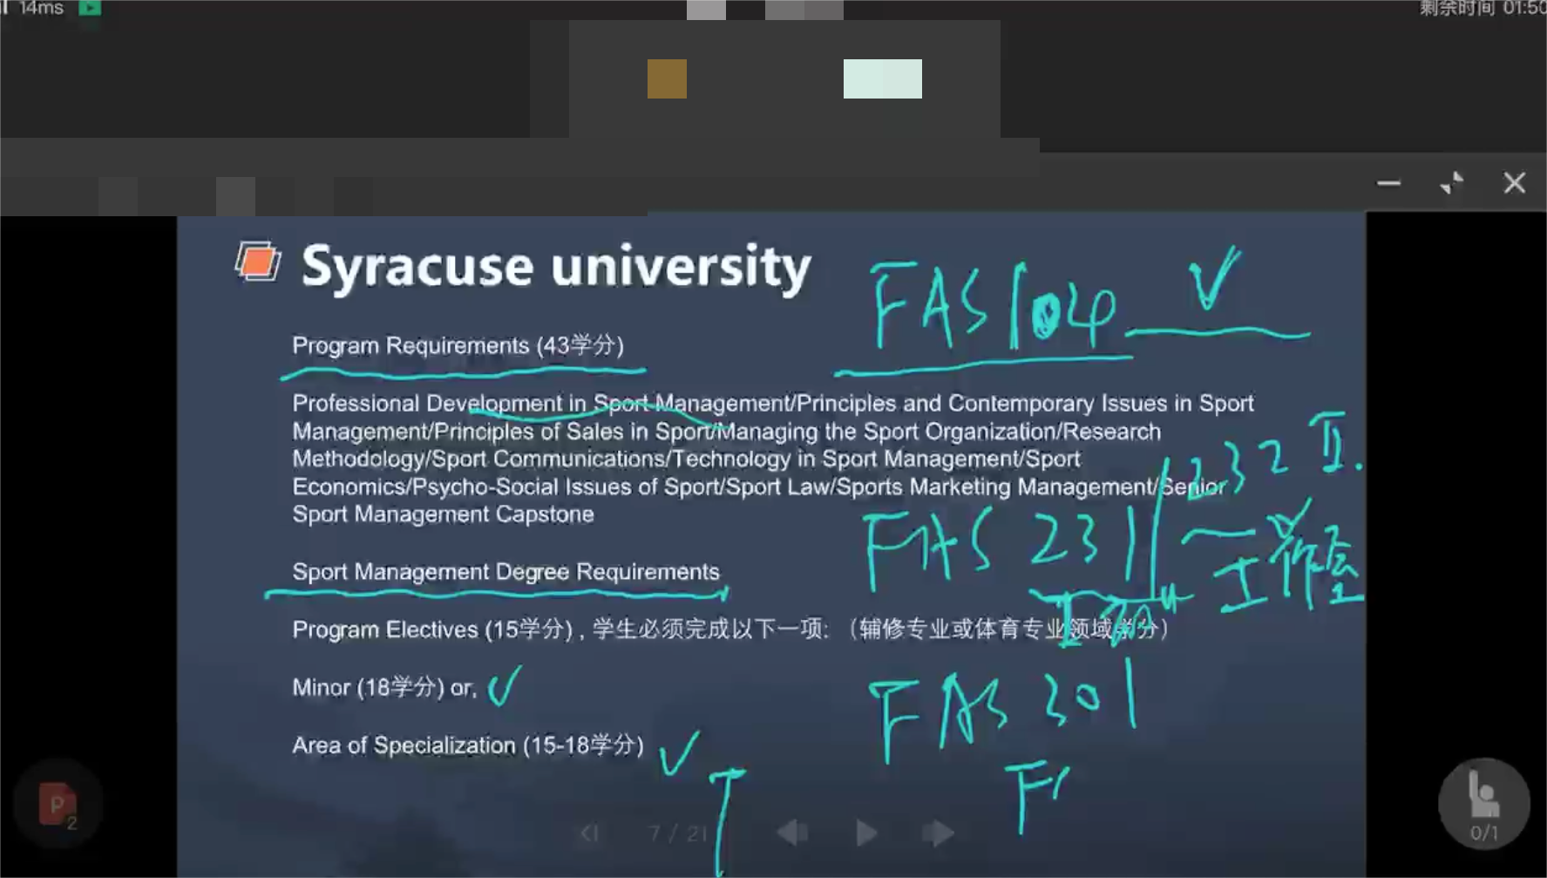
Task: Click Sport Management Degree Requirements heading
Action: 505,572
